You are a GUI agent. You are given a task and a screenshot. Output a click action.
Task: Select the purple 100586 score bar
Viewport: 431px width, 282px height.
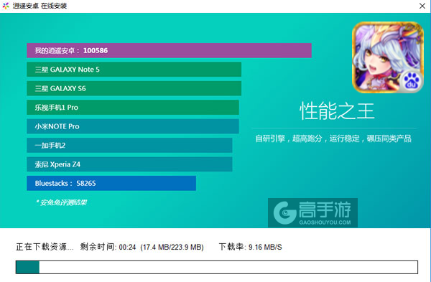click(169, 50)
